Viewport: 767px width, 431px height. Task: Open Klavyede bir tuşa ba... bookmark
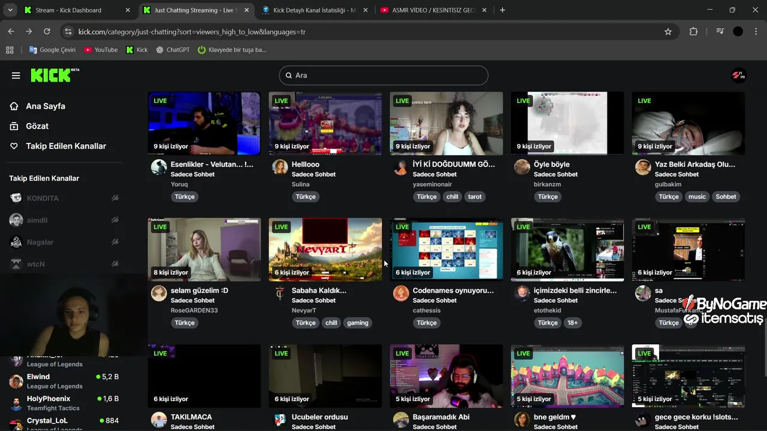(x=232, y=50)
